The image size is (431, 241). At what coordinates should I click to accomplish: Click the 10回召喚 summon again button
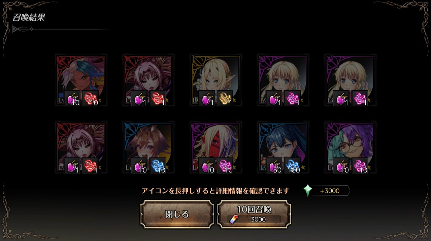[x=254, y=214]
